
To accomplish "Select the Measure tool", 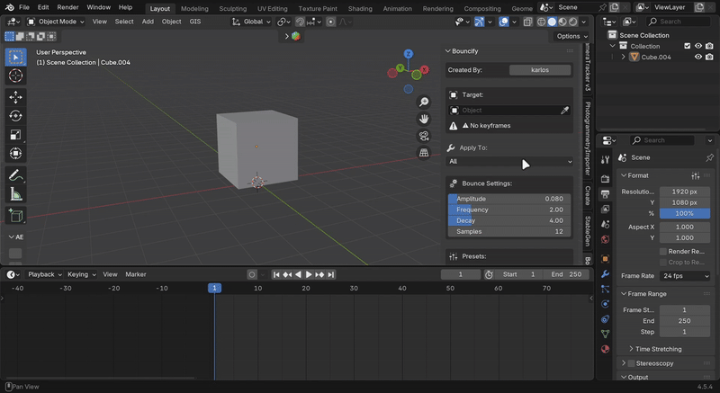I will [15, 194].
